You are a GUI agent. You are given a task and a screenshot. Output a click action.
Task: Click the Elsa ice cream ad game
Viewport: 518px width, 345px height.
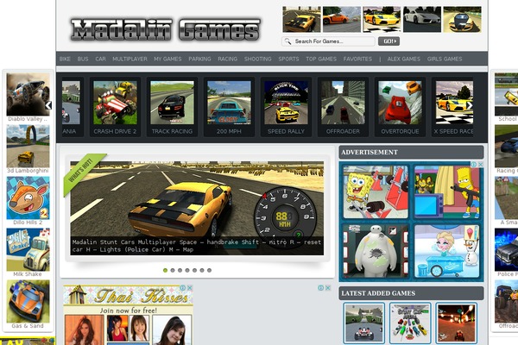pyautogui.click(x=446, y=251)
